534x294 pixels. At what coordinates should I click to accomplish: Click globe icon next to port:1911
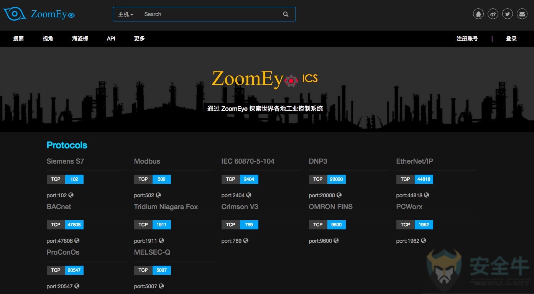(x=161, y=240)
